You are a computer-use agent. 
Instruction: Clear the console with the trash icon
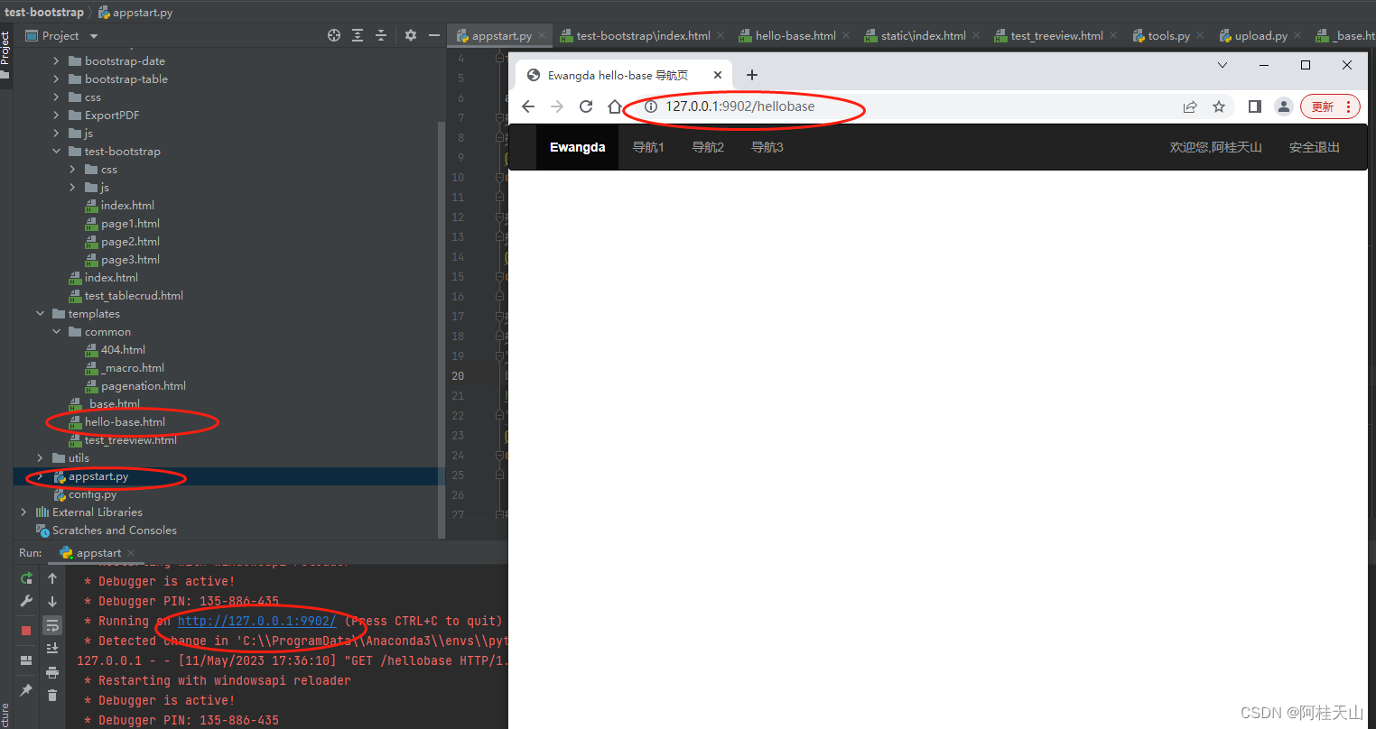click(52, 695)
